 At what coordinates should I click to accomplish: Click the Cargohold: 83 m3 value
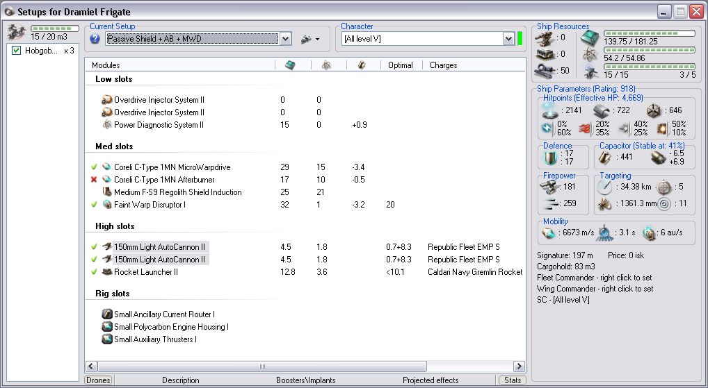[x=565, y=267]
